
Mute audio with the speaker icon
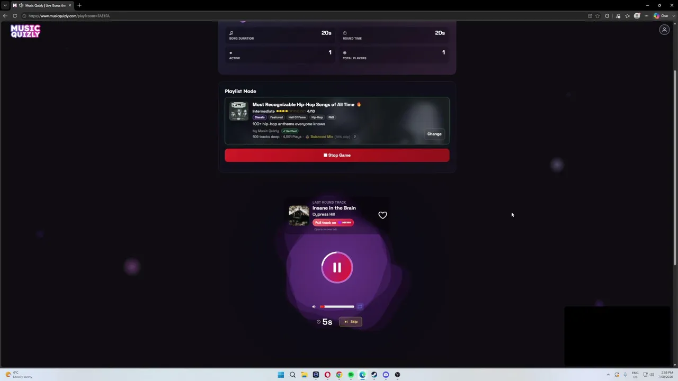coord(314,306)
